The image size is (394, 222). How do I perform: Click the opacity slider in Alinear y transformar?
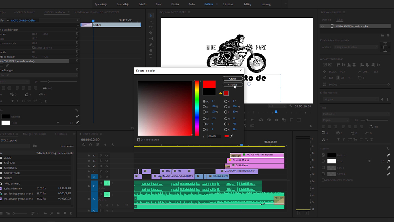coord(364,84)
